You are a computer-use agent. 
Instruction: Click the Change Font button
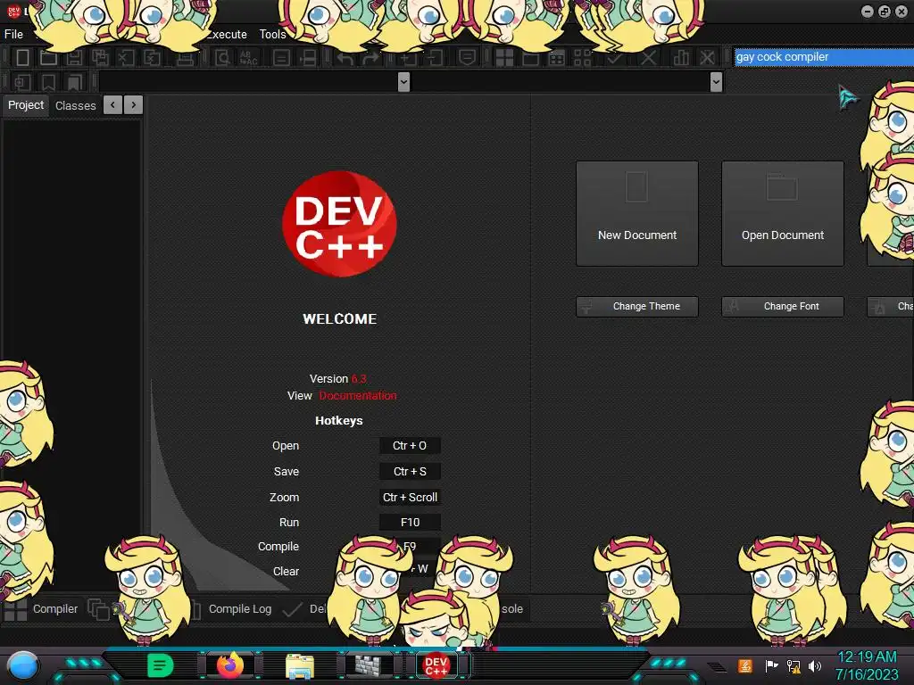[x=783, y=307]
